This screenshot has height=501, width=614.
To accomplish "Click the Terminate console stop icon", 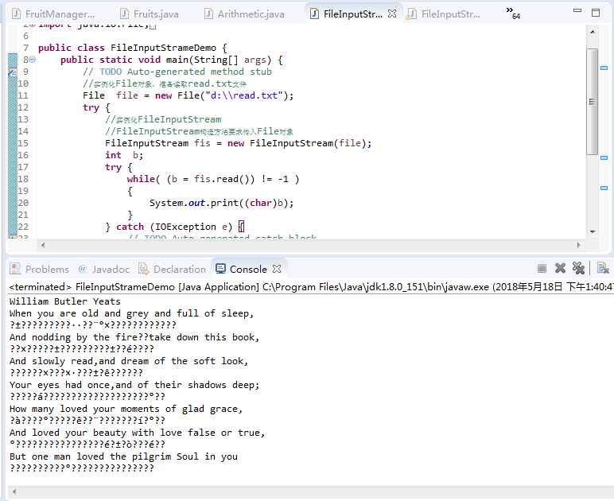I will point(542,269).
